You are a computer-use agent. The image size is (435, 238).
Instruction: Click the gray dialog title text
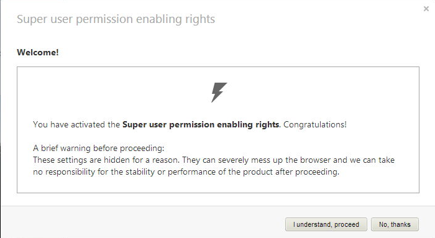pyautogui.click(x=116, y=19)
